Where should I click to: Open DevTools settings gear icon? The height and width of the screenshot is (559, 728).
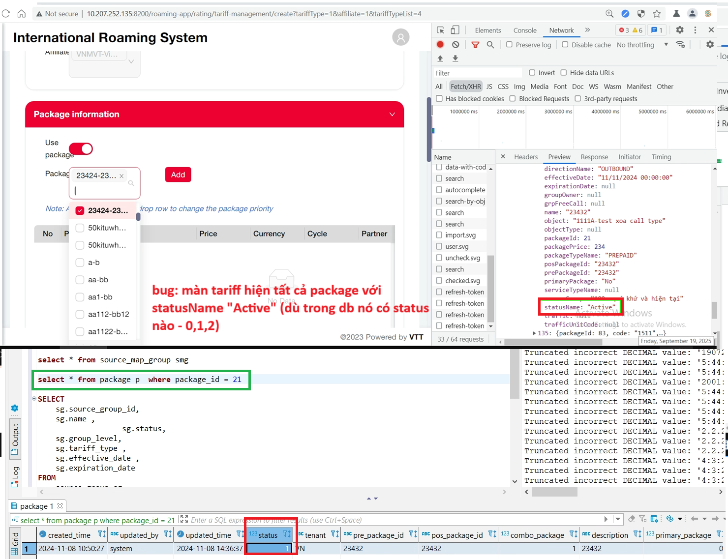[x=680, y=30]
